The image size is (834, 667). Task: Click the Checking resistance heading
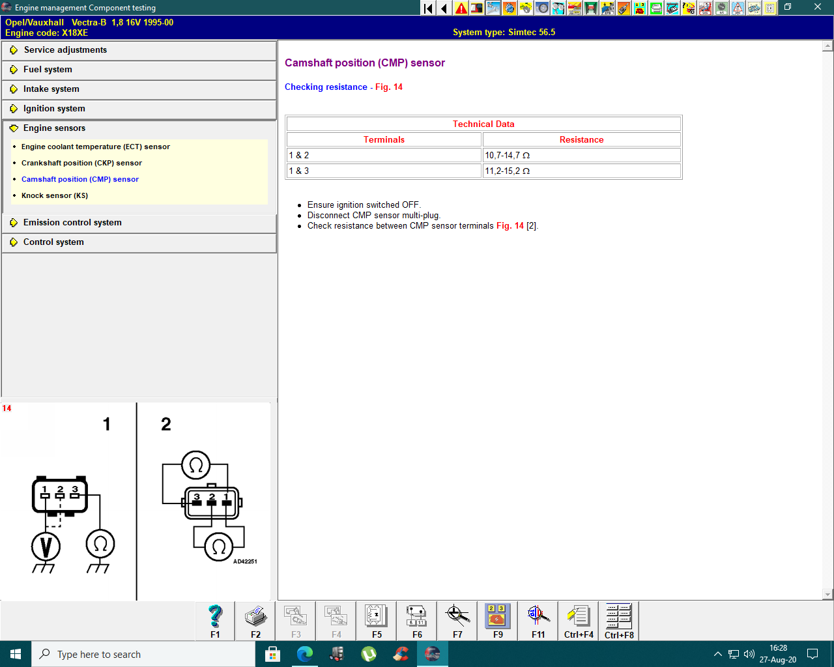pyautogui.click(x=326, y=87)
